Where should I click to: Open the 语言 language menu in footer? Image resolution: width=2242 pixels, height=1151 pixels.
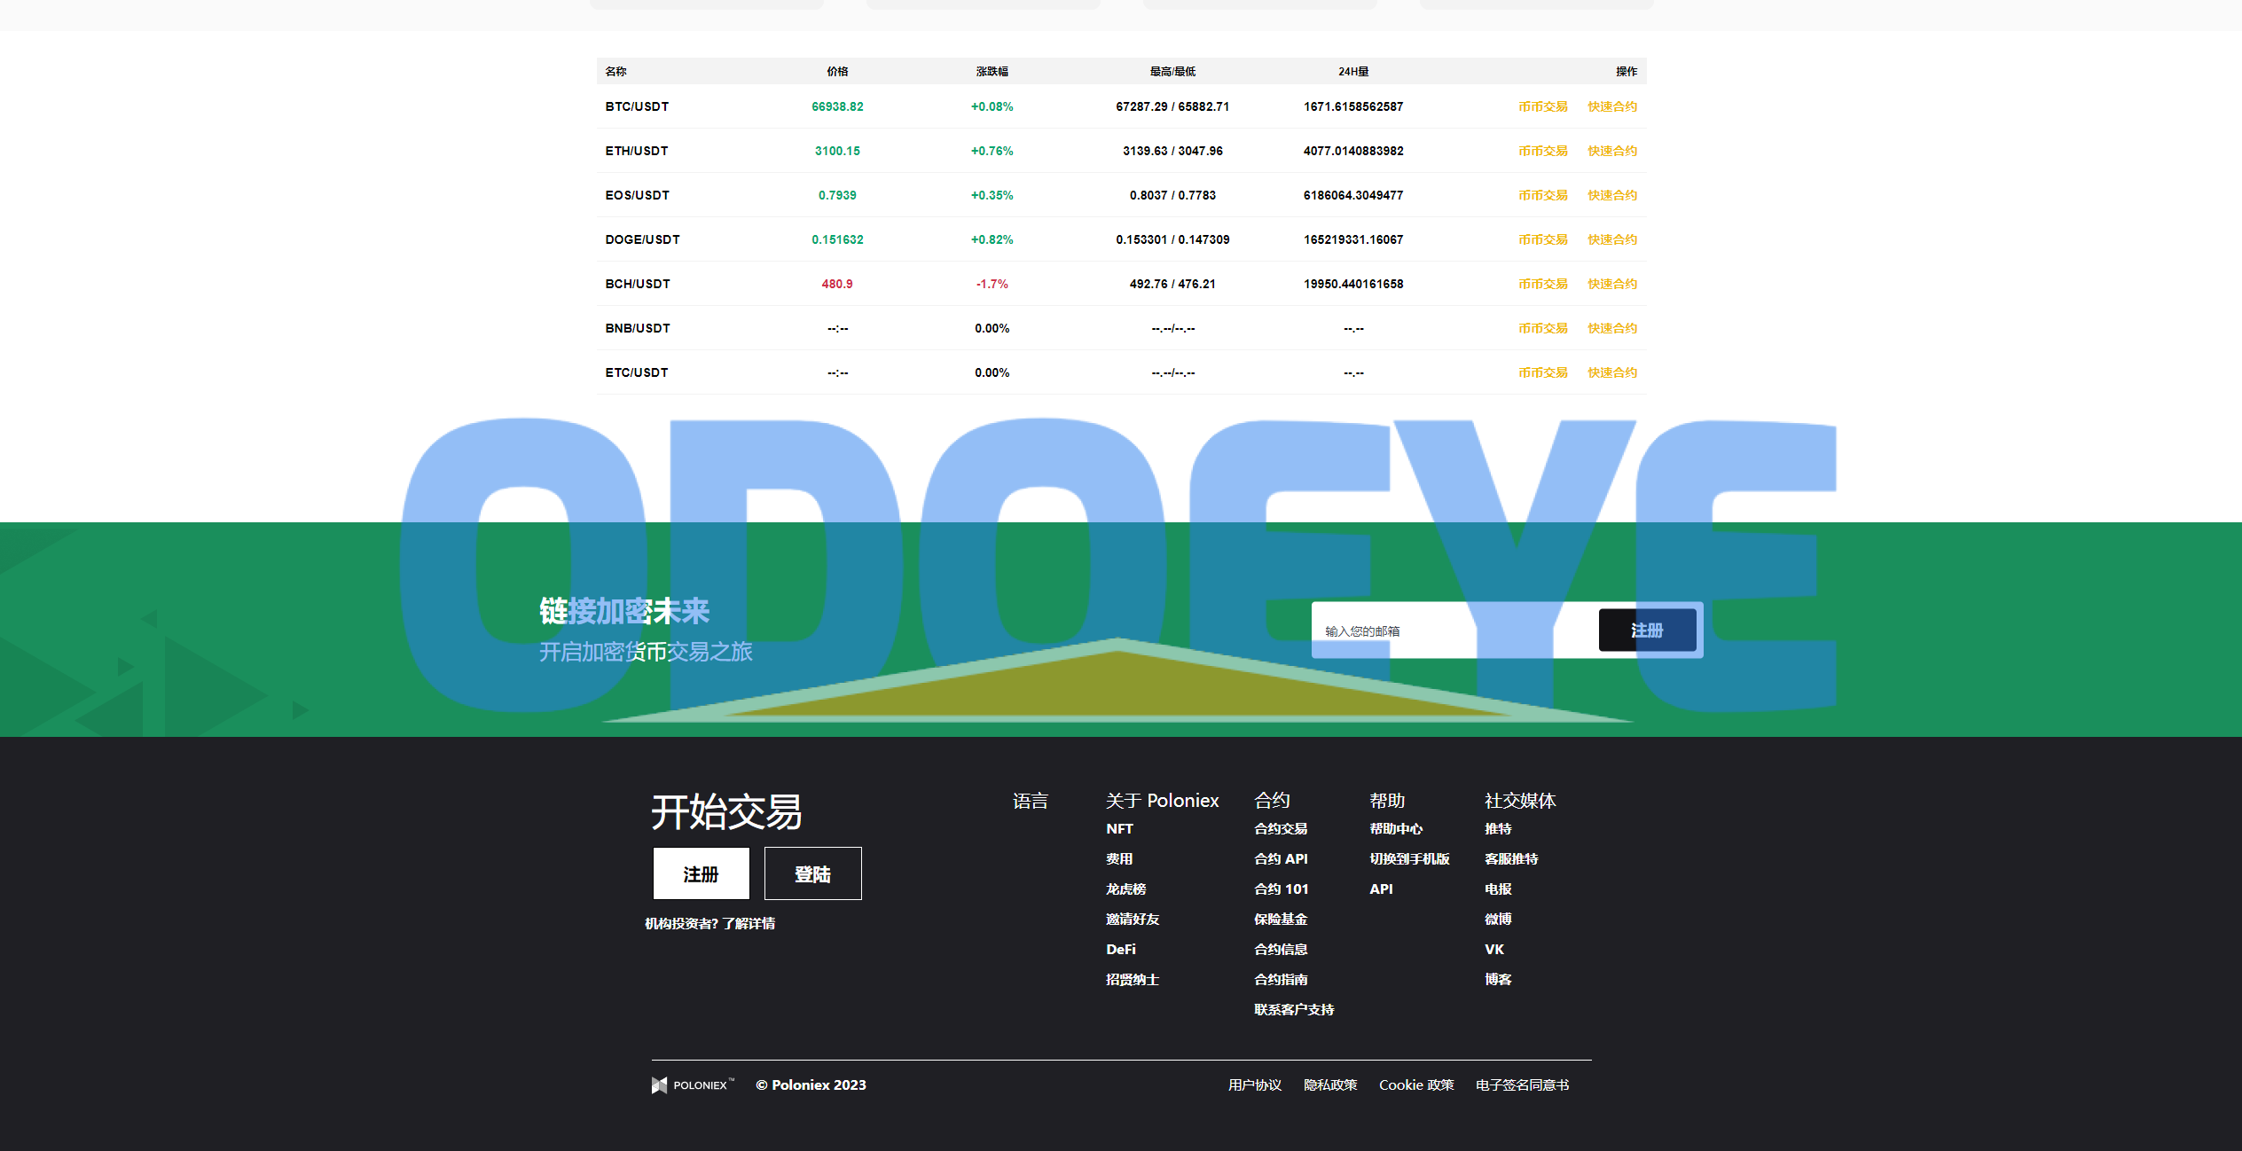[1030, 801]
